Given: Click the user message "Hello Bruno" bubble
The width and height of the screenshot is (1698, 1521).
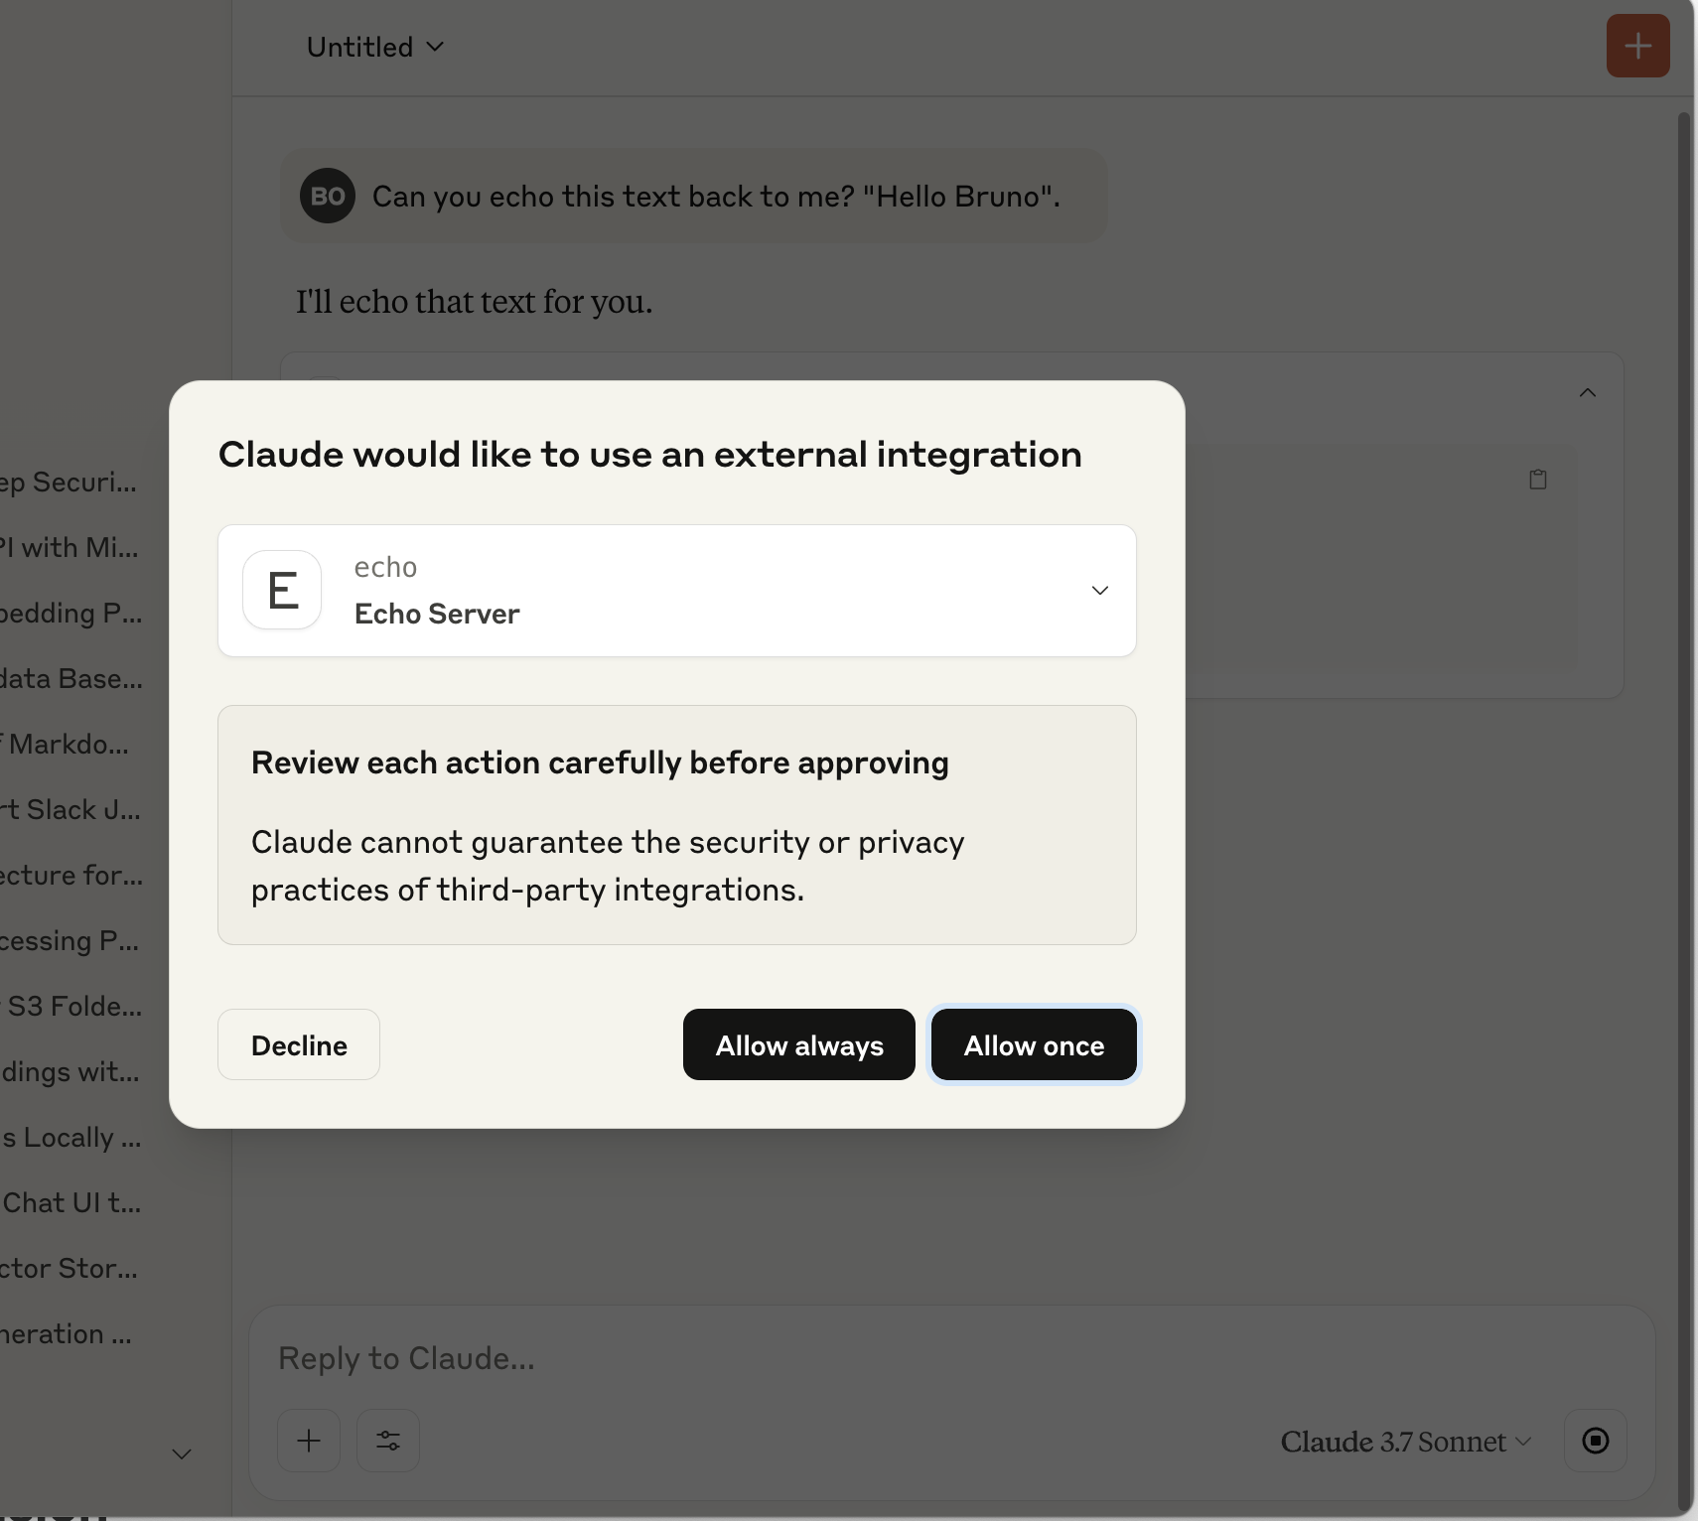Looking at the screenshot, I should (693, 196).
